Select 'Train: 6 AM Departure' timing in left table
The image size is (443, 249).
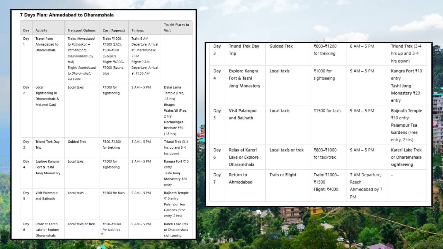point(144,41)
